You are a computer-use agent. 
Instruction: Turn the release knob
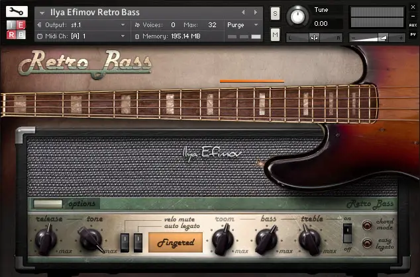pos(46,240)
